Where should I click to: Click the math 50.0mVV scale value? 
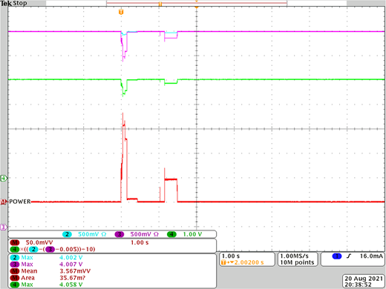coord(39,242)
